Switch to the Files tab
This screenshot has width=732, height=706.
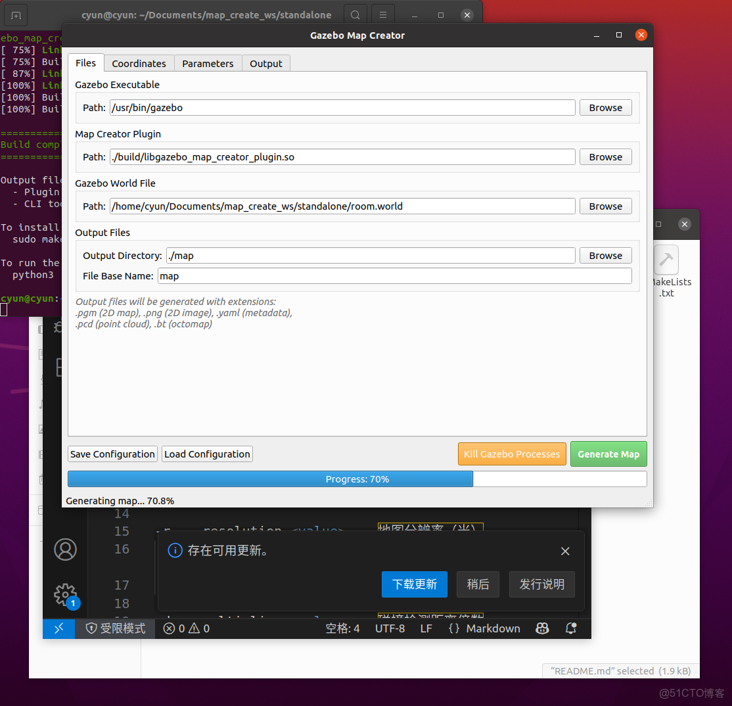point(86,63)
